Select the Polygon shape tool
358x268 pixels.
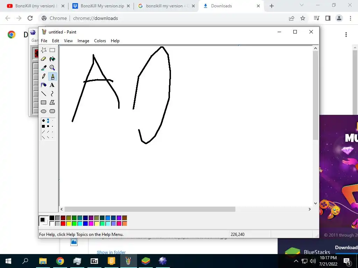[52, 103]
